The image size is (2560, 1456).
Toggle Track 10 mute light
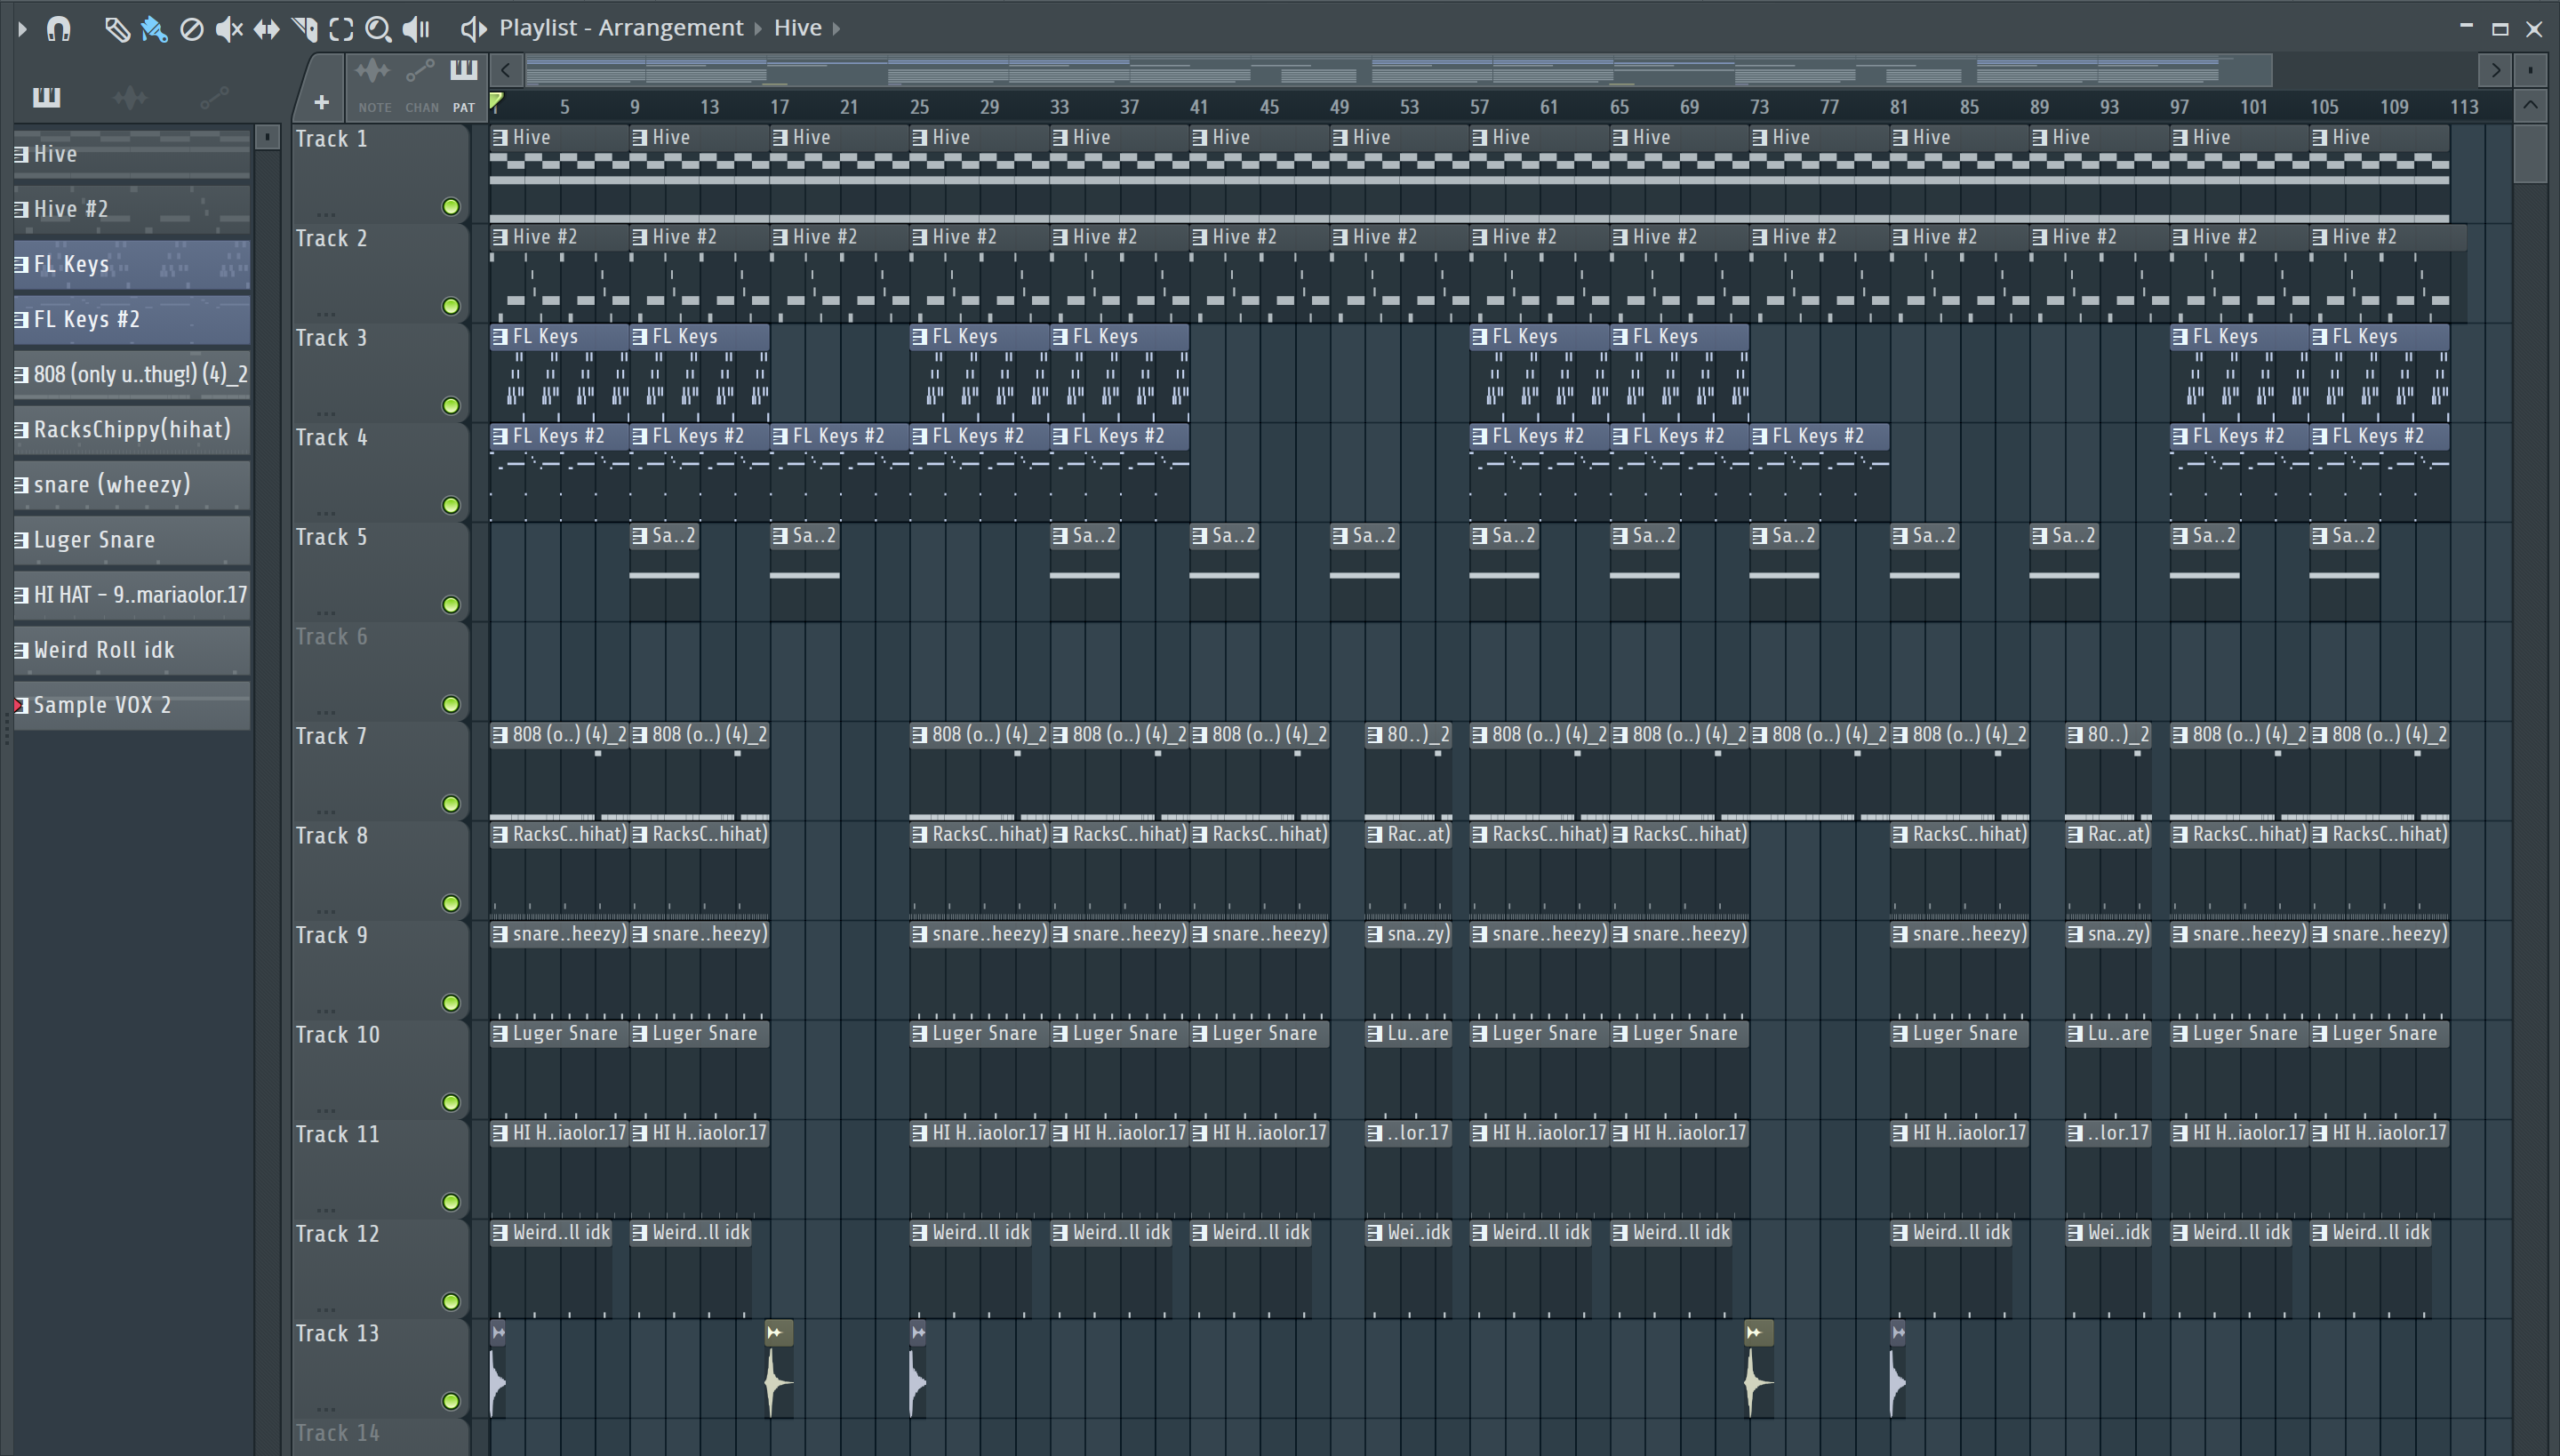[x=451, y=1103]
